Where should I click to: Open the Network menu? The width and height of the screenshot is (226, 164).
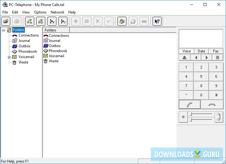coord(57,12)
